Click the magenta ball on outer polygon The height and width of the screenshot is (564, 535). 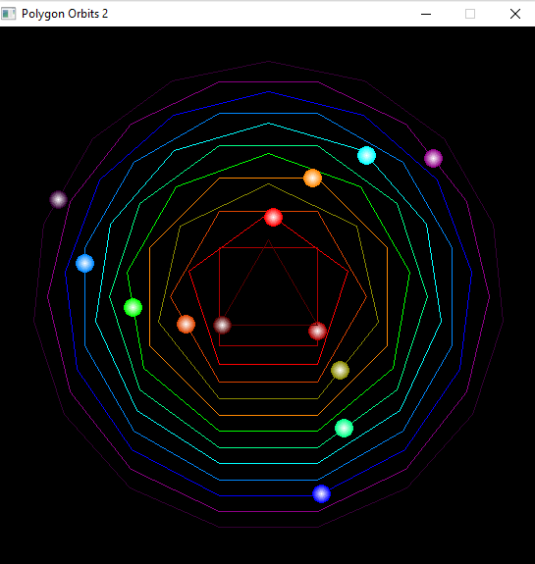click(433, 158)
